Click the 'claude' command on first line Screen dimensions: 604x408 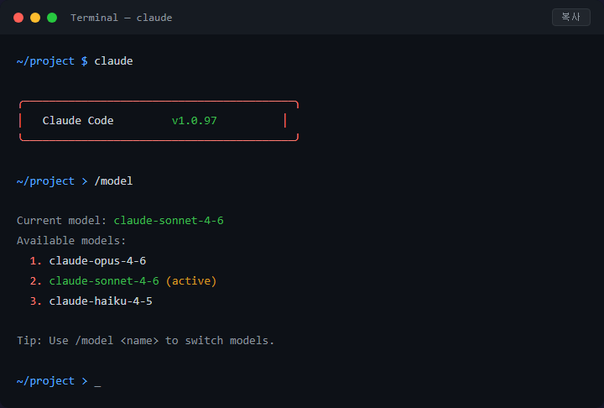pyautogui.click(x=113, y=61)
